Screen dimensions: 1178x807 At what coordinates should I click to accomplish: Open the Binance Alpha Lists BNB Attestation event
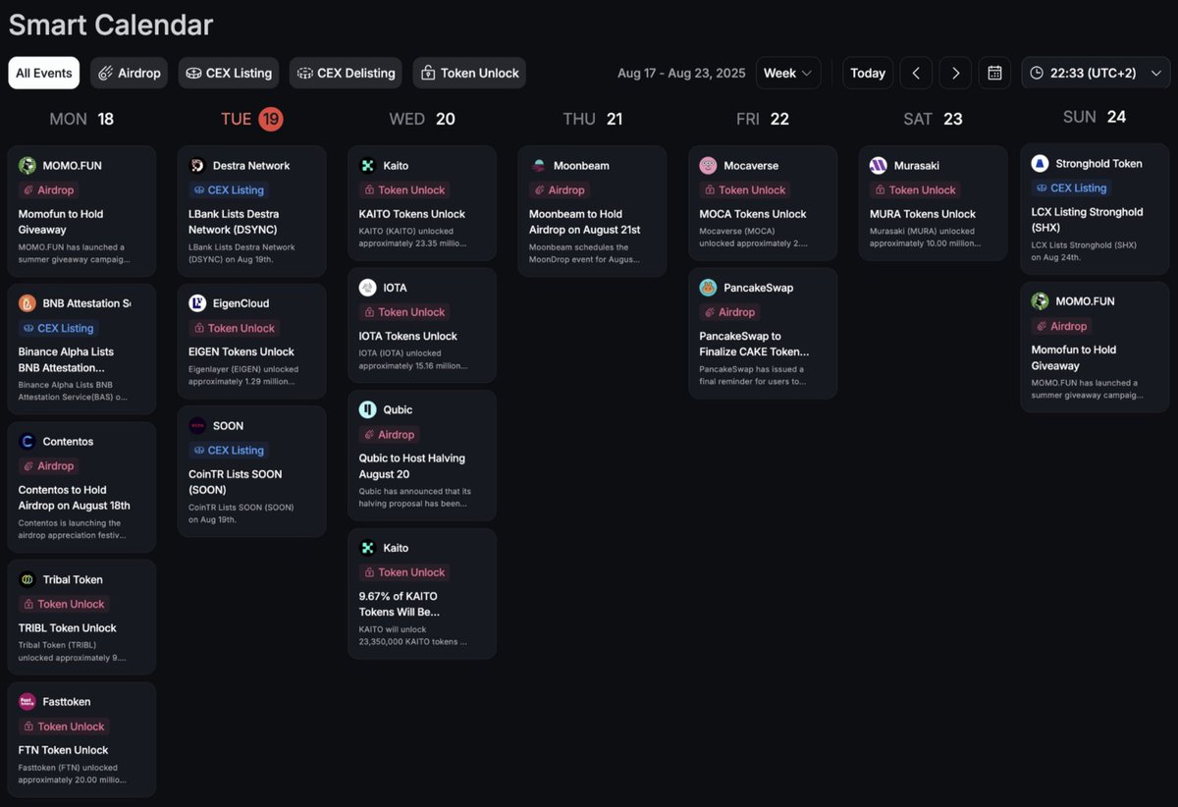[x=81, y=350]
